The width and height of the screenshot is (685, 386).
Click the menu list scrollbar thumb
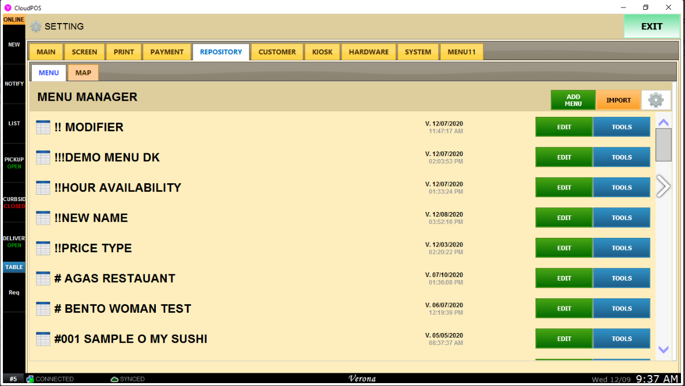tap(664, 145)
